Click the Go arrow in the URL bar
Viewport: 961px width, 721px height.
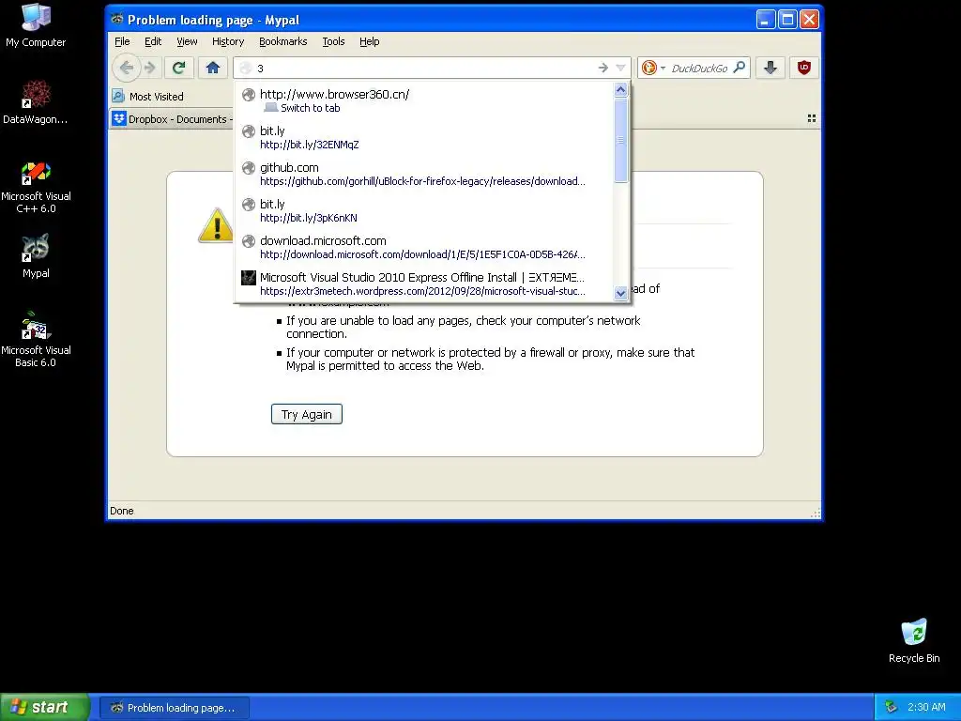coord(603,68)
